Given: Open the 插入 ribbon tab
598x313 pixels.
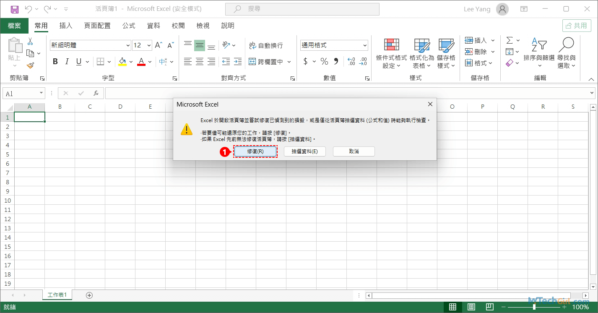Looking at the screenshot, I should pyautogui.click(x=66, y=26).
